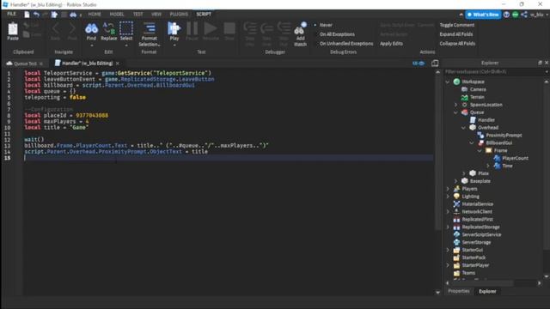The image size is (550, 309).
Task: Click the binoculars icon in the quick access bar
Action: click(73, 15)
